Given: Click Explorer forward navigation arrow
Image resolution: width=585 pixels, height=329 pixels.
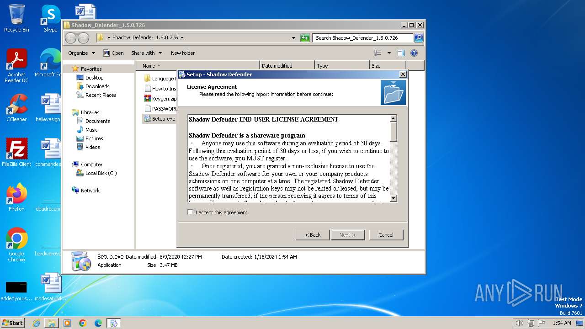Looking at the screenshot, I should click(x=83, y=38).
